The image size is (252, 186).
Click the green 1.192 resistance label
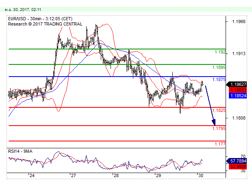point(220,52)
